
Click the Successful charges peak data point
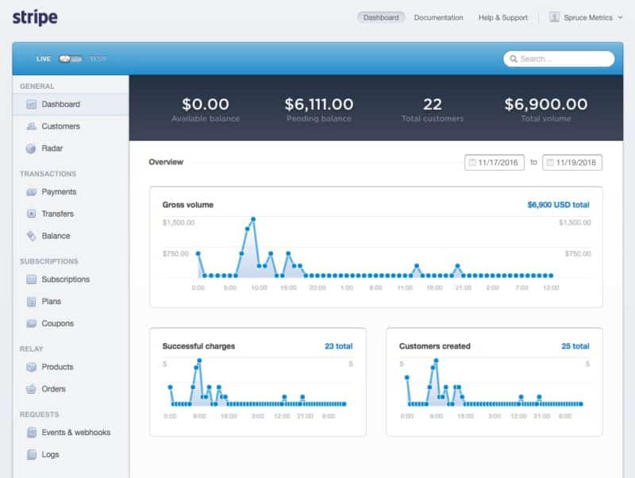click(x=199, y=360)
